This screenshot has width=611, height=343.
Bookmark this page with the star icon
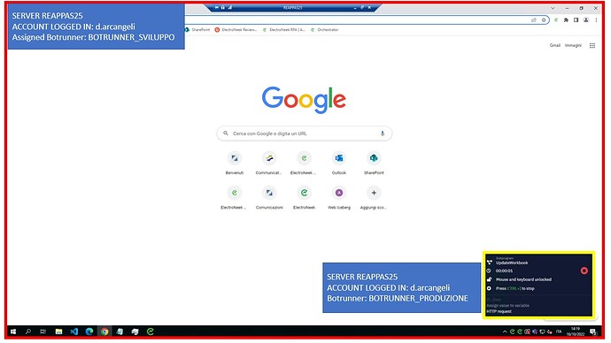(544, 19)
